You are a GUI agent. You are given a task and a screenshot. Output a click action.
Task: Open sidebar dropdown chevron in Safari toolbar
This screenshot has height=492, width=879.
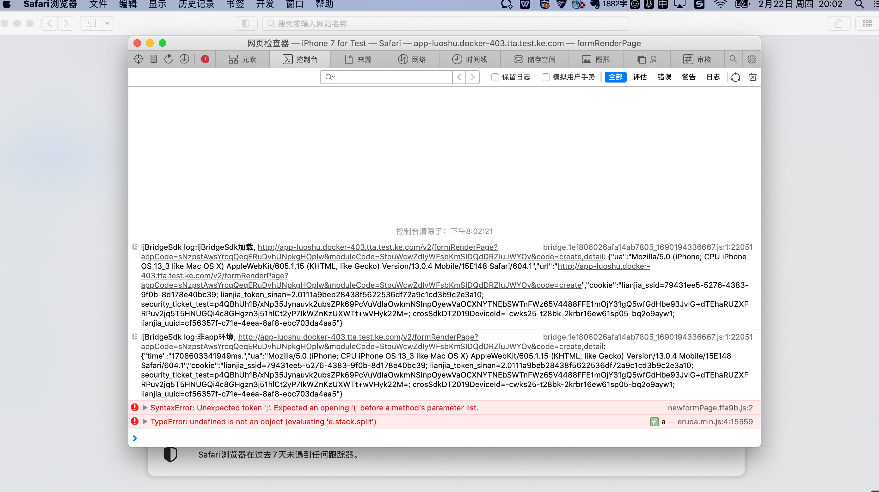coord(108,23)
